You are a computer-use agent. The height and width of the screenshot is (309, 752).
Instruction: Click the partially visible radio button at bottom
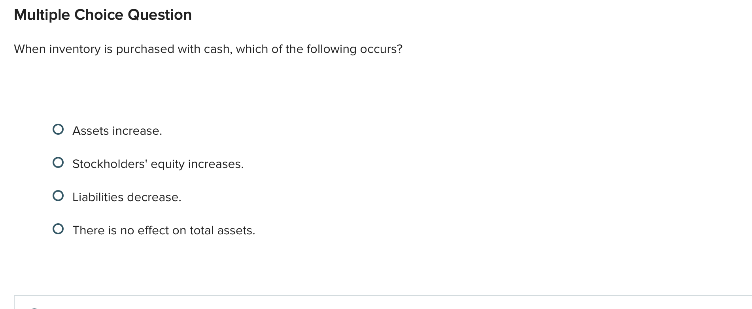pyautogui.click(x=35, y=307)
